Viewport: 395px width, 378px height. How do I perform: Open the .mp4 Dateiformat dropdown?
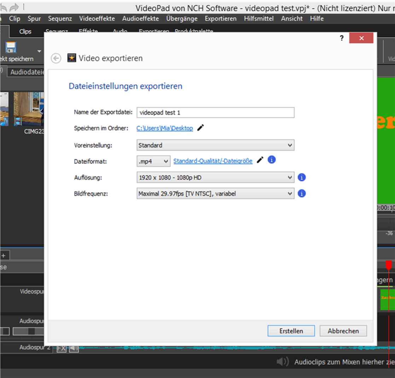click(153, 161)
